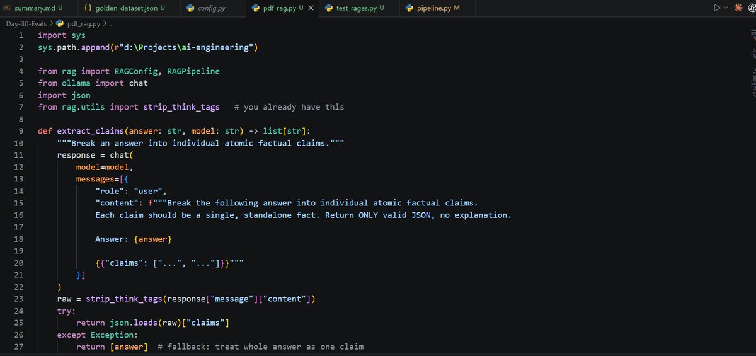Click sys.path.append on line 2
Image resolution: width=756 pixels, height=356 pixels.
pyautogui.click(x=74, y=47)
